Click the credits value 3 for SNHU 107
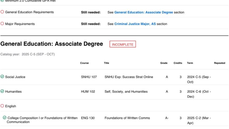This screenshot has height=129, width=229. [180, 77]
